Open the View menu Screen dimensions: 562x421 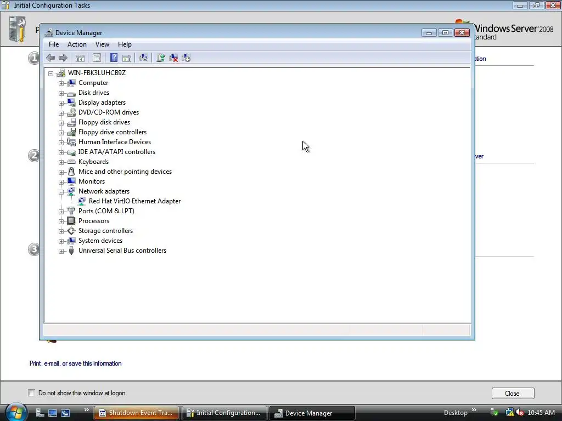[x=102, y=44]
